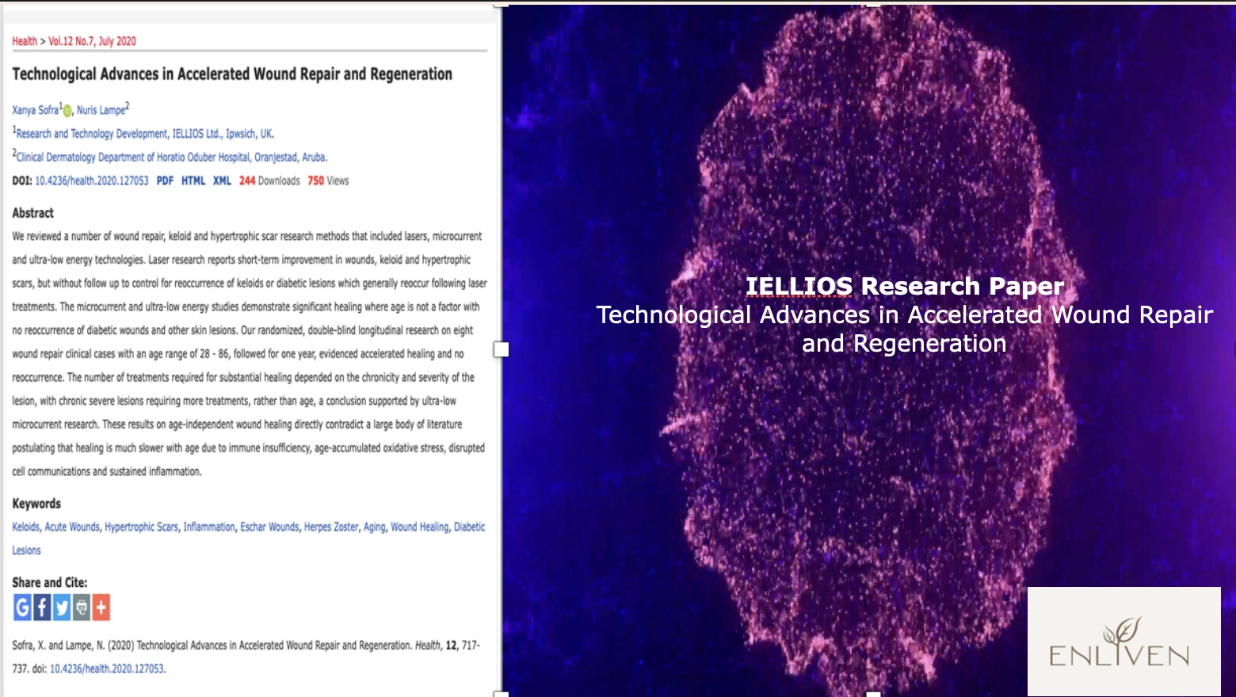Image resolution: width=1236 pixels, height=697 pixels.
Task: Open author Nuris Lampe's link
Action: (101, 110)
